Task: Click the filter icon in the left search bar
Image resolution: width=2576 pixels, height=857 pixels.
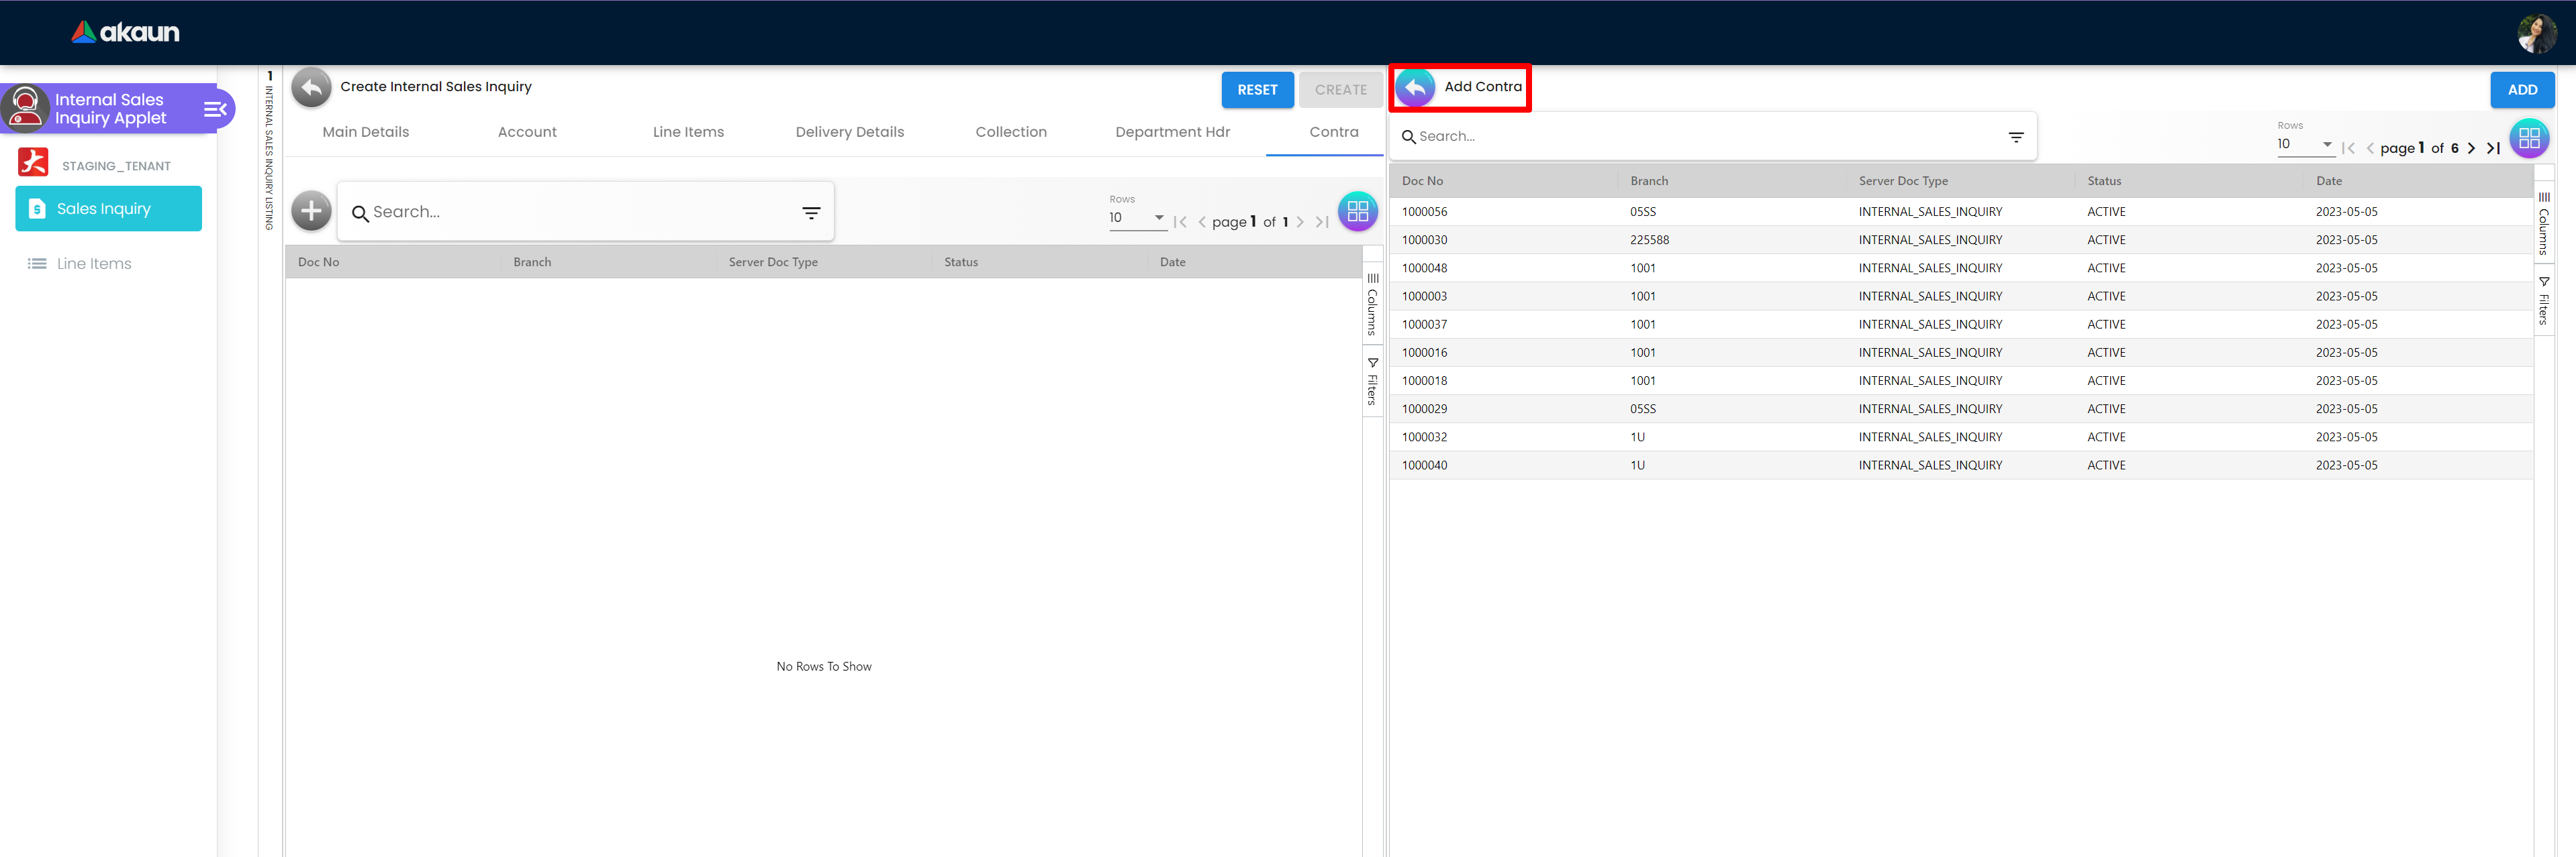Action: click(811, 213)
